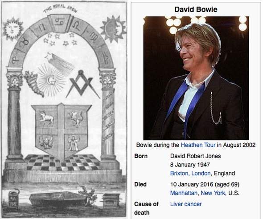Click The Royal Arch caption text
Image resolution: width=263 pixels, height=219 pixels.
(60, 8)
